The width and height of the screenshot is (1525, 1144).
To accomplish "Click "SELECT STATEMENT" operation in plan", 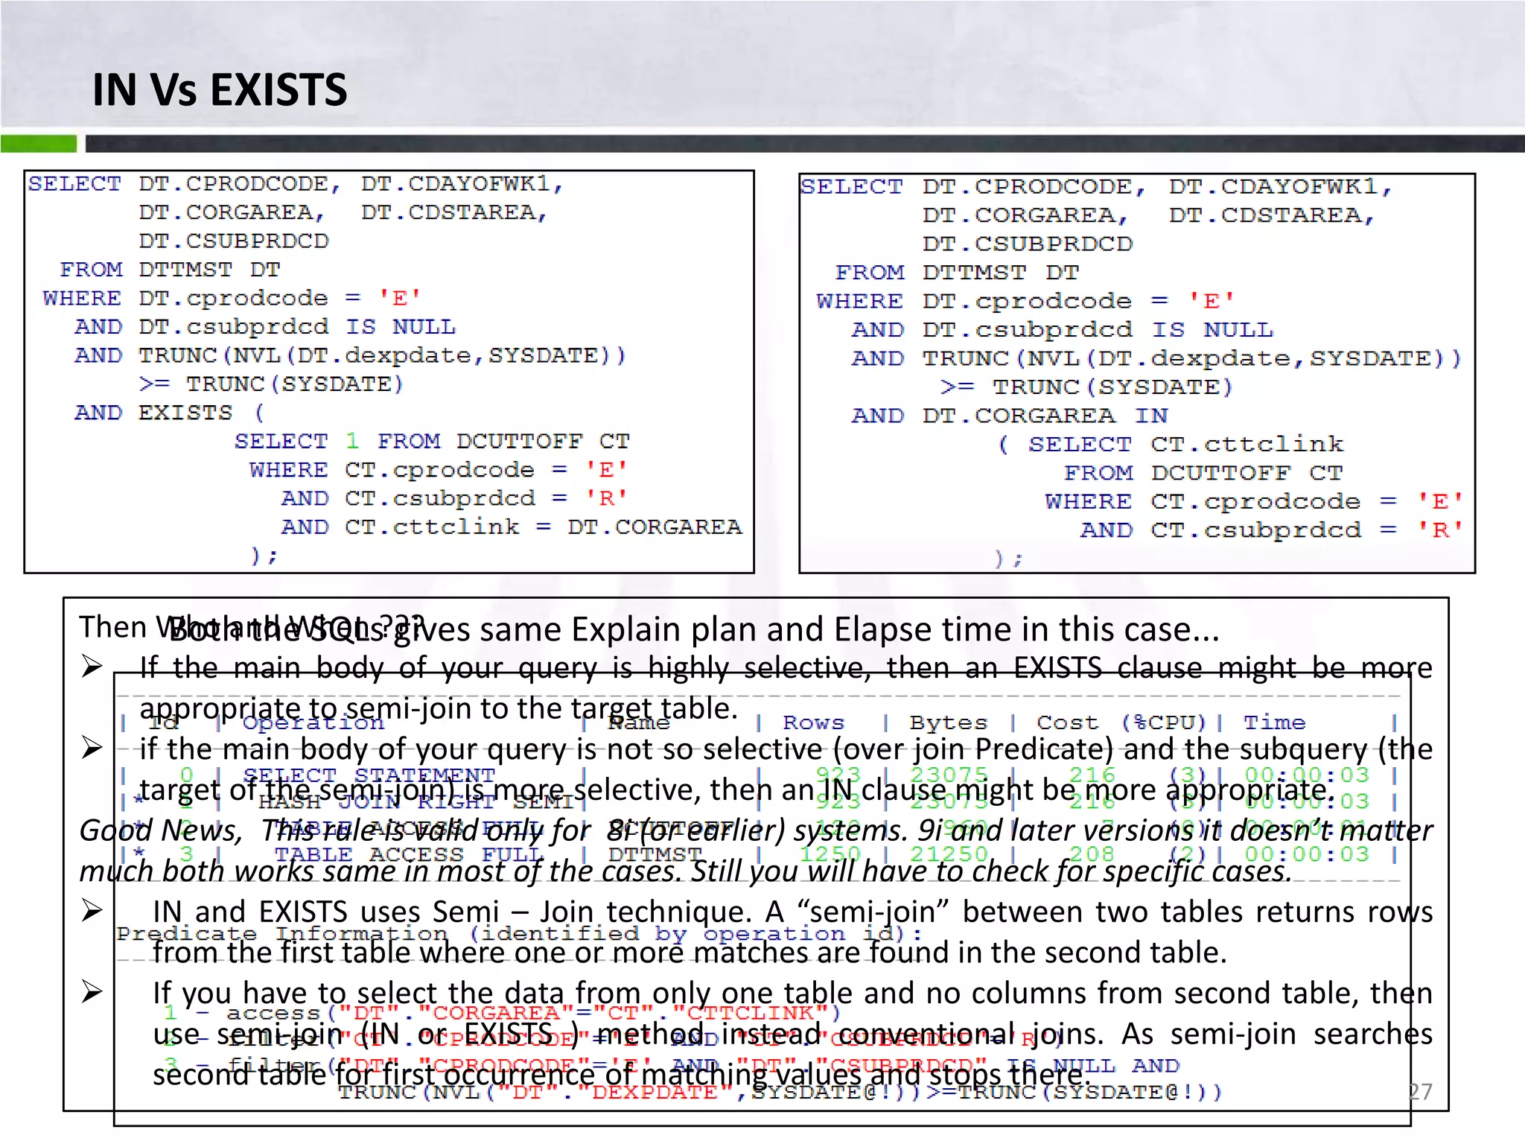I will 369,775.
